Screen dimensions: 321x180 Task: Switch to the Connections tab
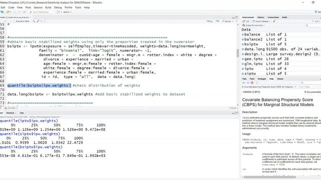coord(273,17)
